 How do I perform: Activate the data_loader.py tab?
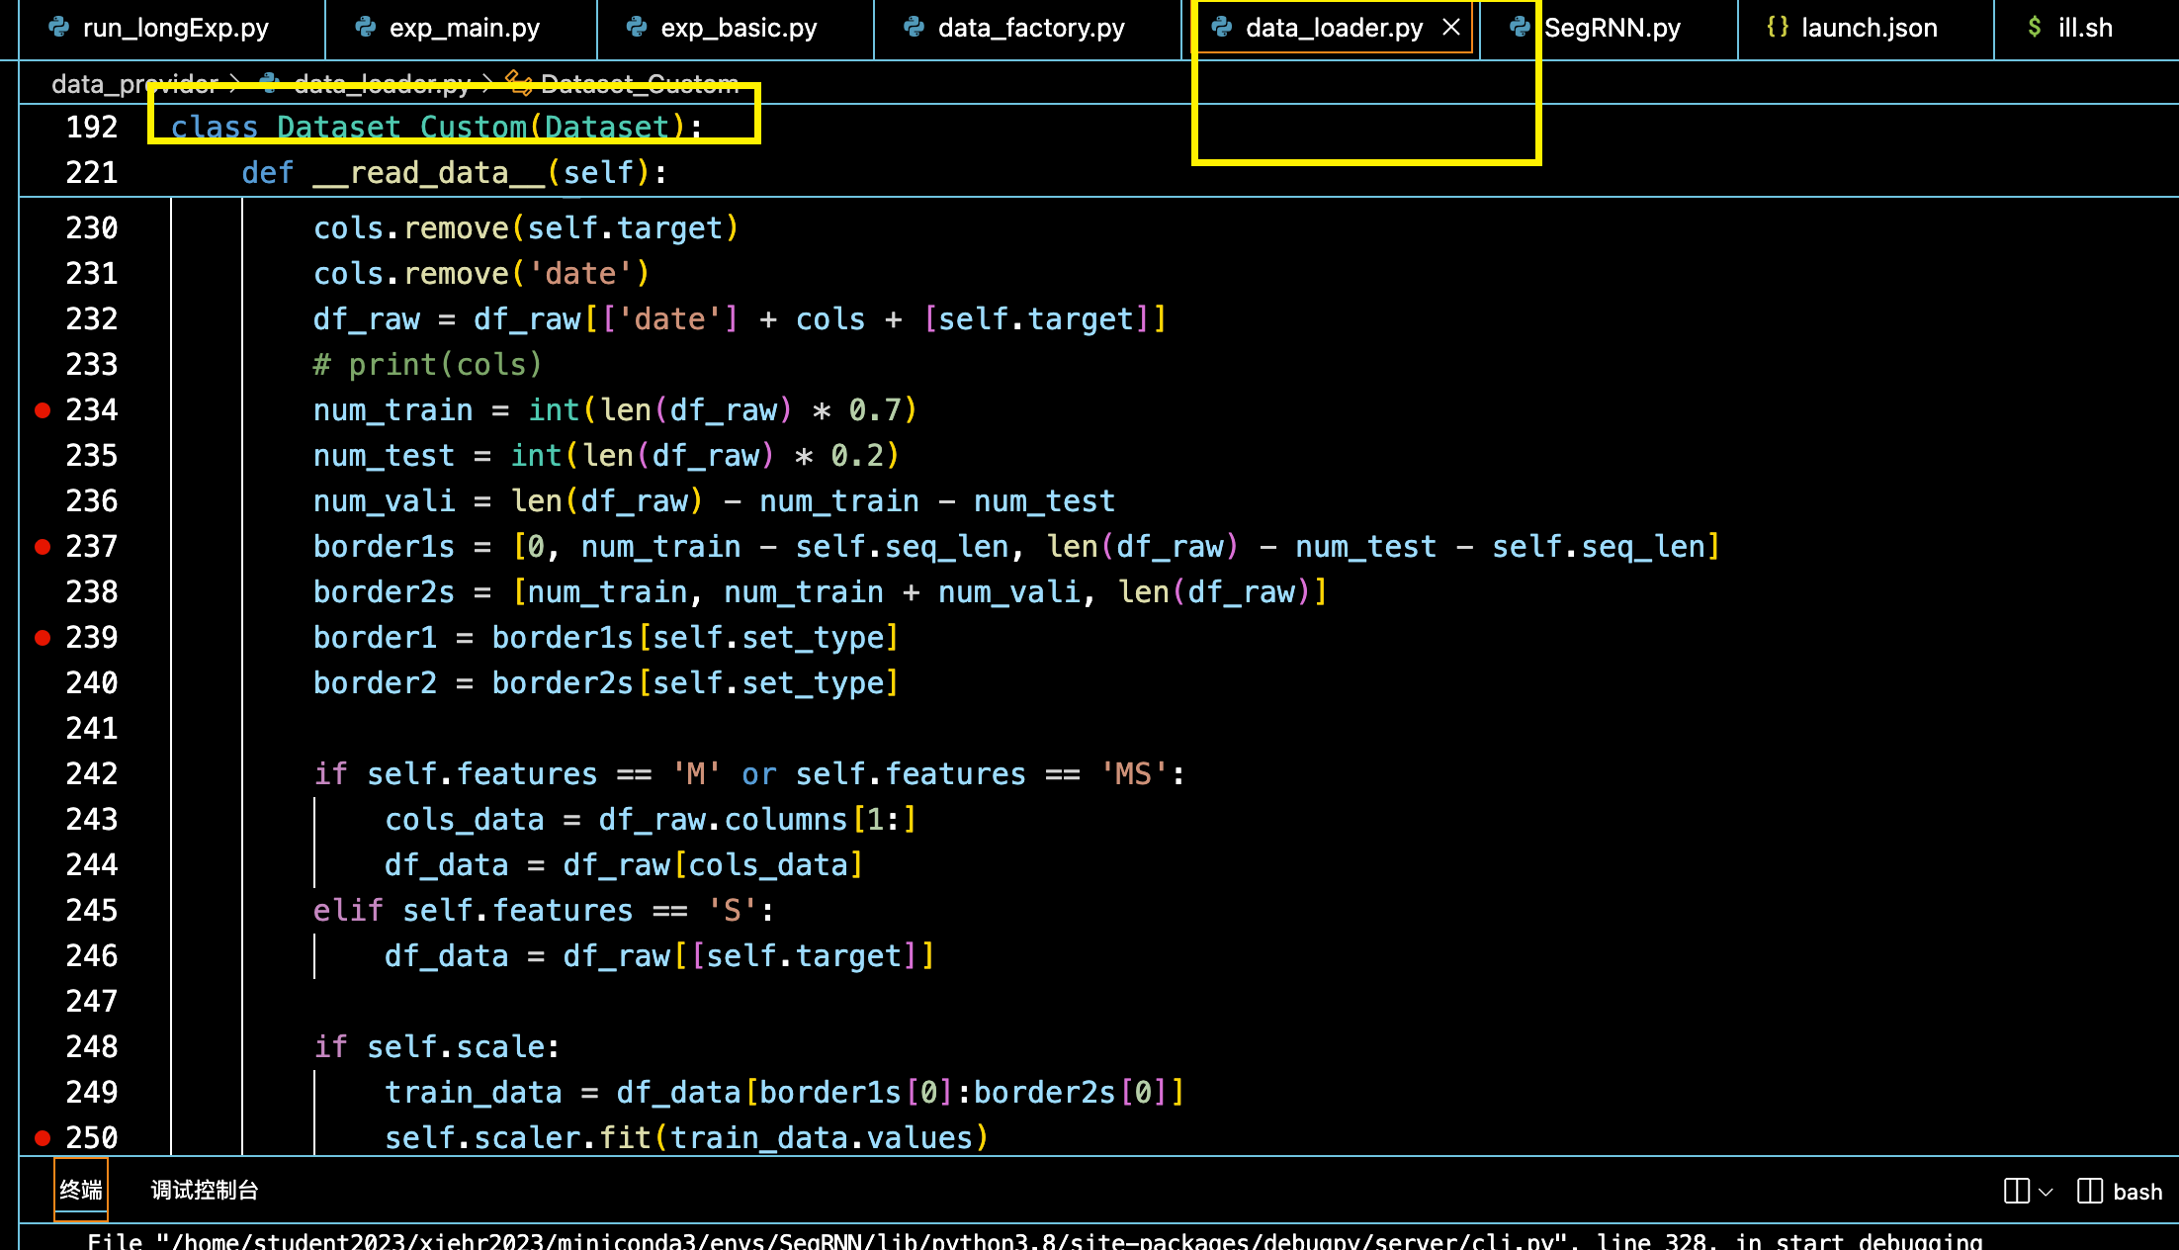(x=1334, y=28)
